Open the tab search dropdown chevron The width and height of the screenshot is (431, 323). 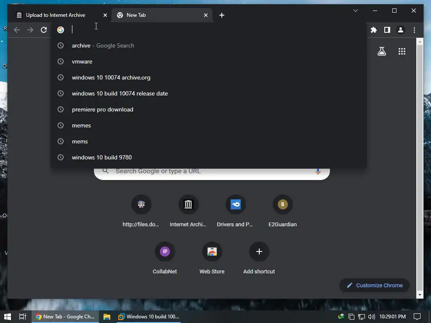(355, 11)
